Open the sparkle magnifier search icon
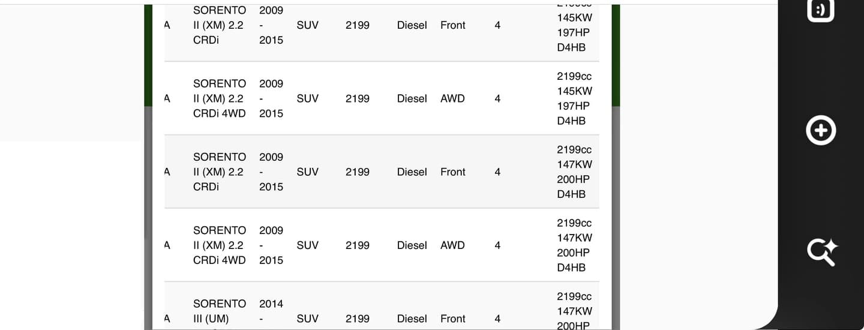 [x=822, y=252]
